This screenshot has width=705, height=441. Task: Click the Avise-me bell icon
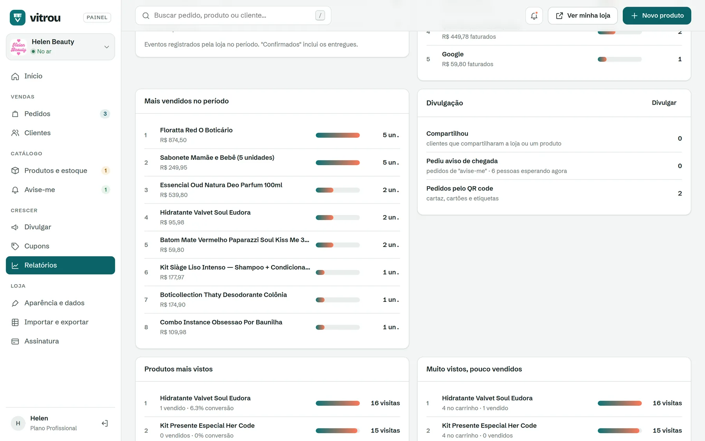tap(15, 190)
